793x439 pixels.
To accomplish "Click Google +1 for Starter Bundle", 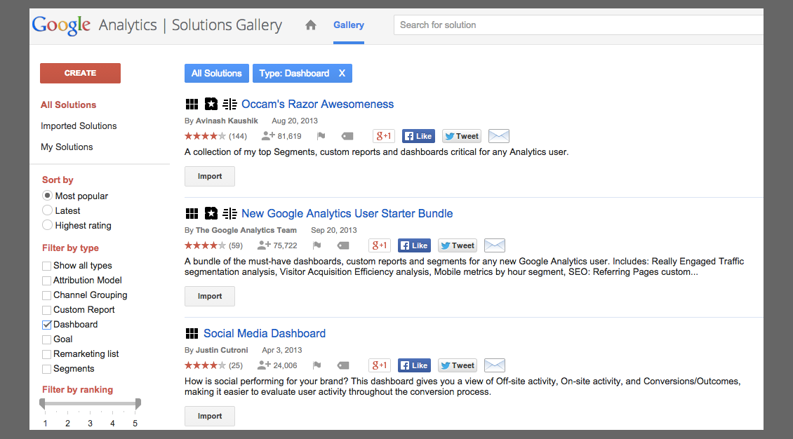I will click(x=379, y=245).
